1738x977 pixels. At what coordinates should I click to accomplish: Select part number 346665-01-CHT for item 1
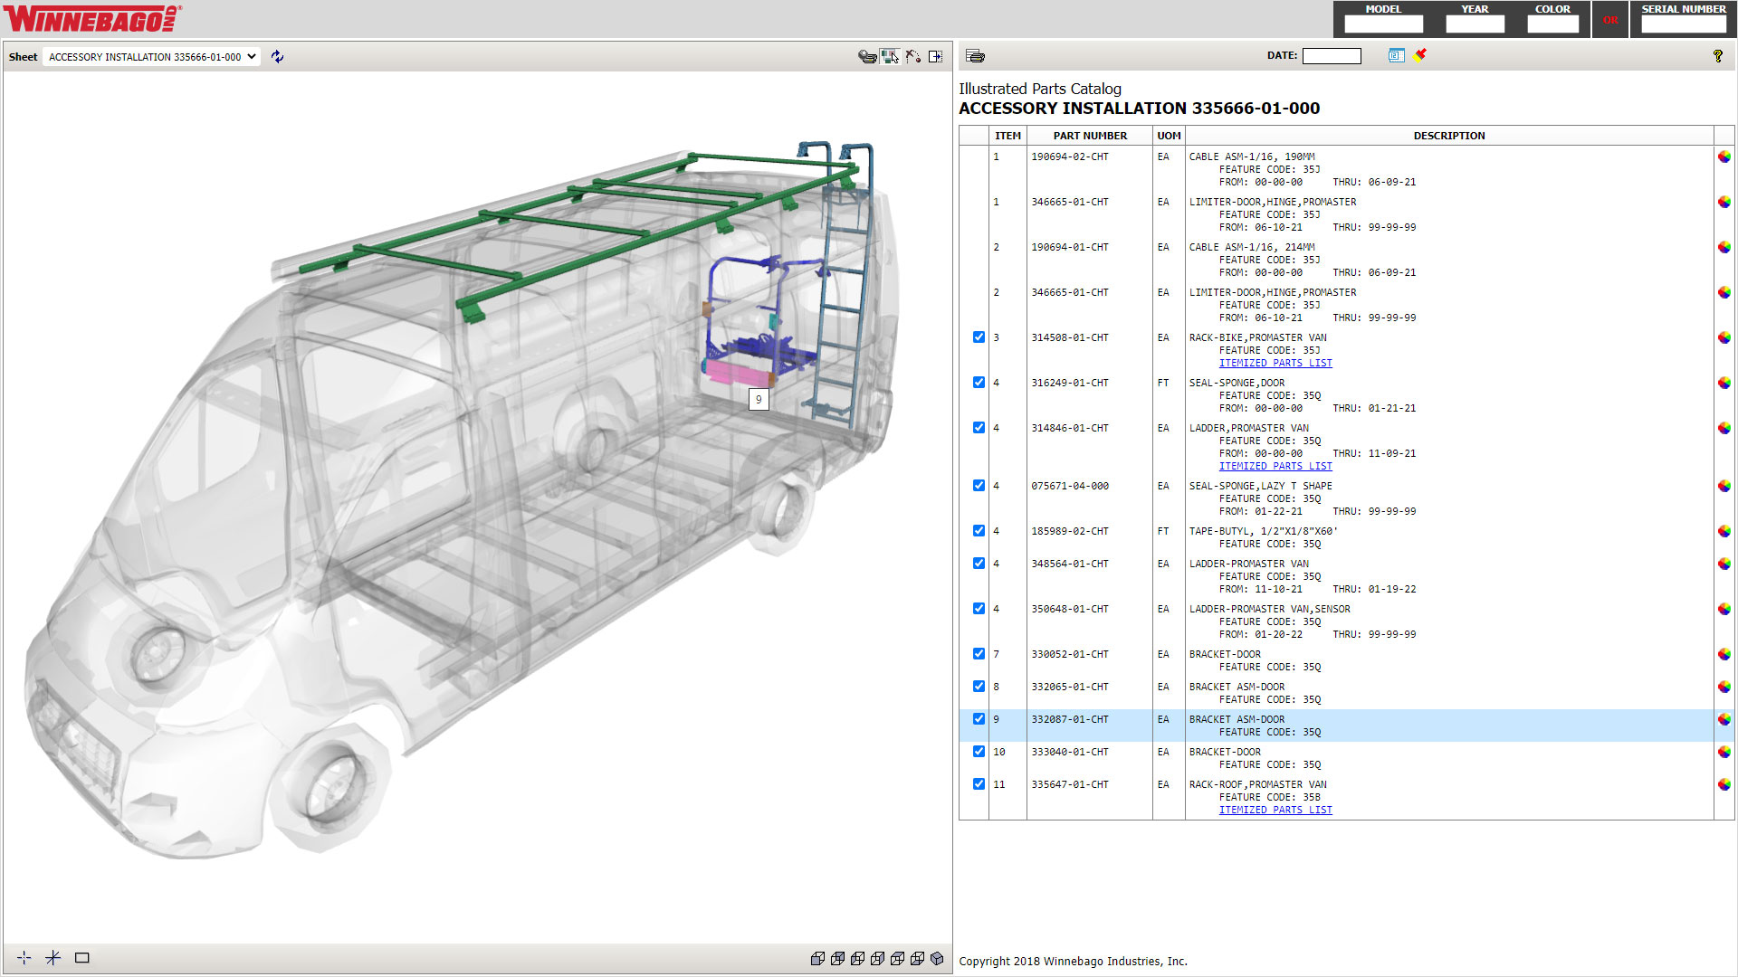1070,202
